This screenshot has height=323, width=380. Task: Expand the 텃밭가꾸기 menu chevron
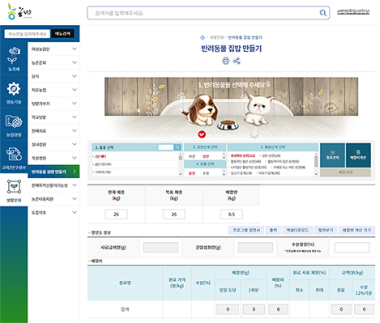pos(75,104)
